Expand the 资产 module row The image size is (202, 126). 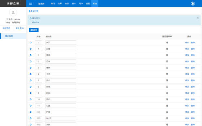tap(30, 80)
